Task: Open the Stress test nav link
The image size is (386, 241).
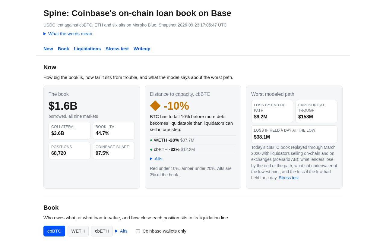Action: coord(117,49)
